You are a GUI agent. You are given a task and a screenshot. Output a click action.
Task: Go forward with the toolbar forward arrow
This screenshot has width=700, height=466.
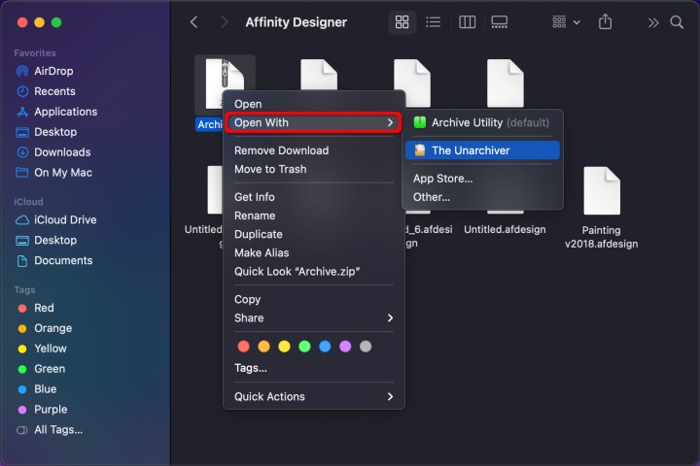point(224,22)
